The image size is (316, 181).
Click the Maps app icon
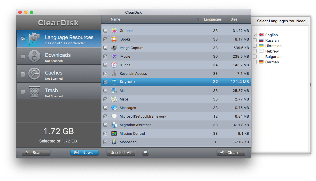(114, 99)
